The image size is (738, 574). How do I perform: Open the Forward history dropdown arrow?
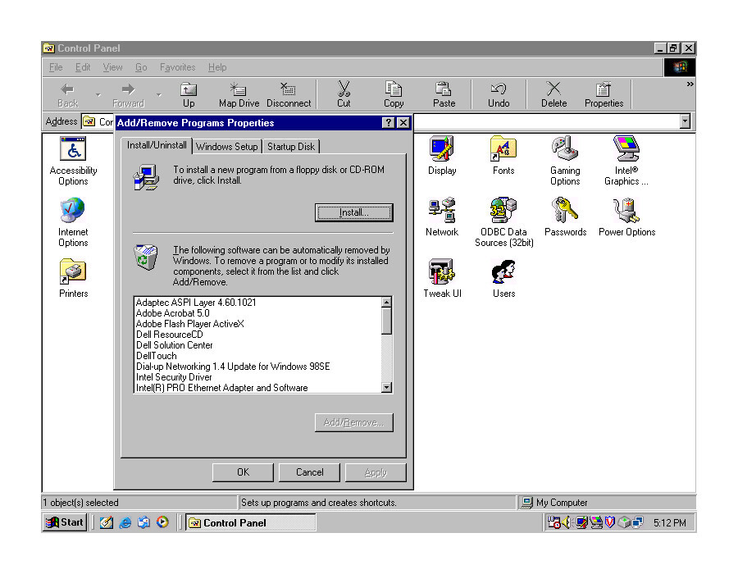[159, 95]
